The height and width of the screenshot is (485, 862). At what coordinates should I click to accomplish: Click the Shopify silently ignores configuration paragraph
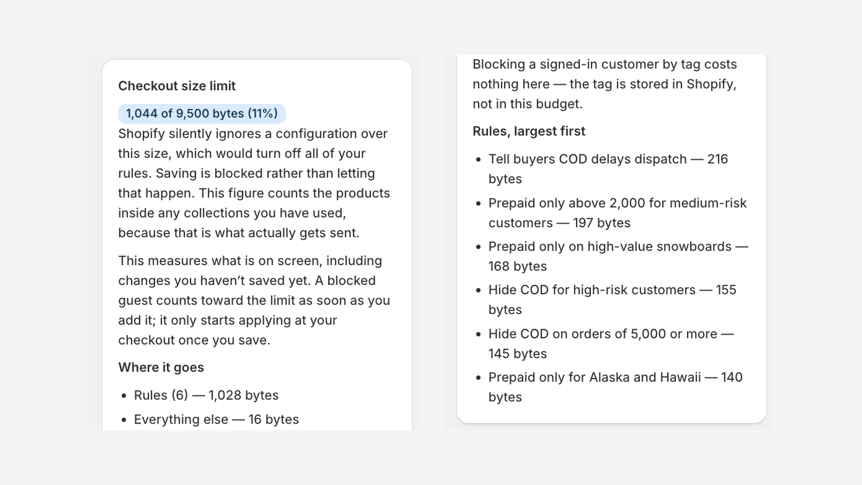tap(254, 183)
